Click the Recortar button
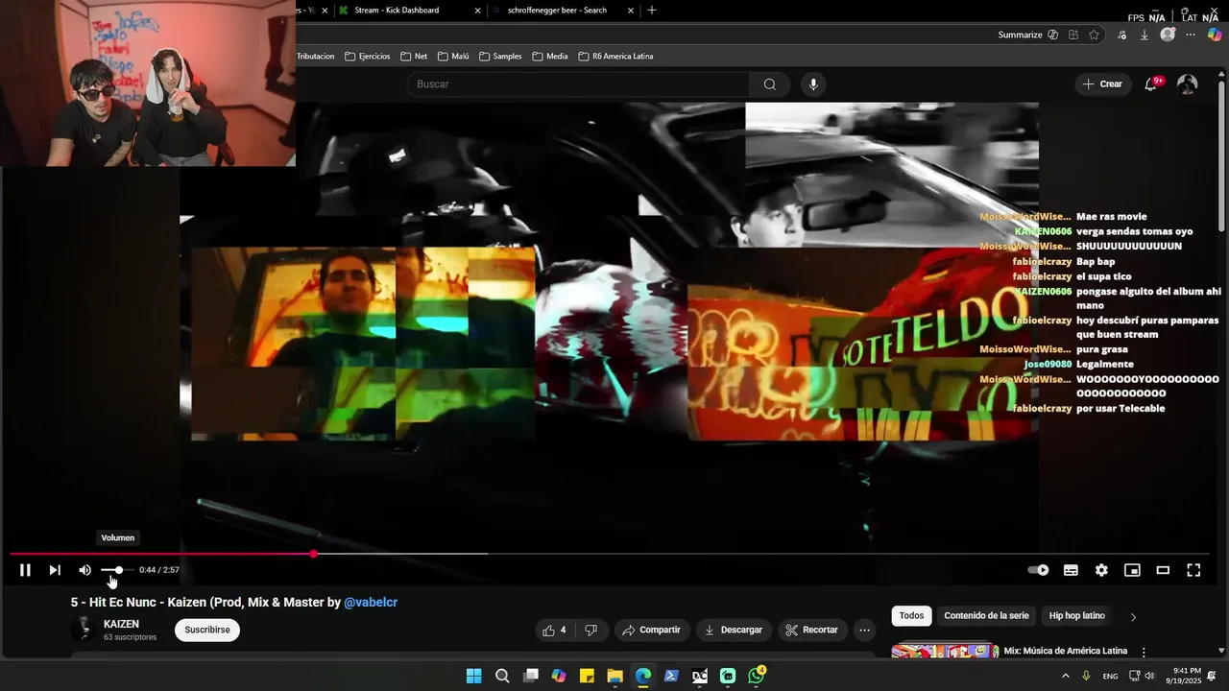The height and width of the screenshot is (691, 1229). (811, 631)
